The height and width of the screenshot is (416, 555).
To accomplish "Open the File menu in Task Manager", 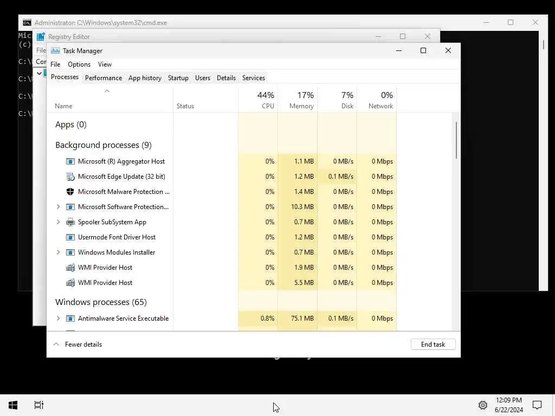I will pos(55,64).
